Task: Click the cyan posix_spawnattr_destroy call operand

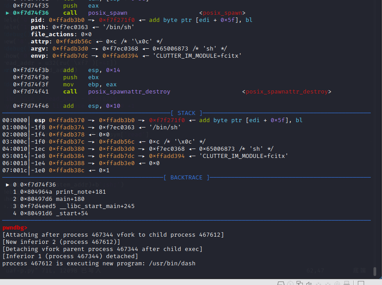Action: [x=129, y=92]
